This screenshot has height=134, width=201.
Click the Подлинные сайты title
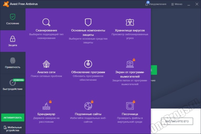tap(88, 114)
